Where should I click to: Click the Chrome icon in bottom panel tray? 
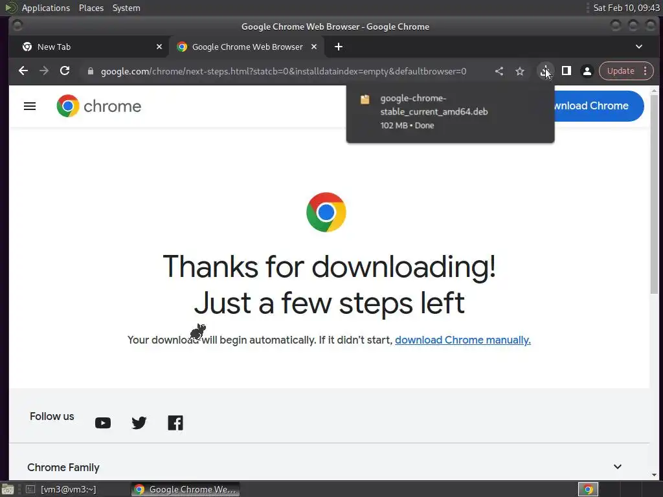coord(588,489)
